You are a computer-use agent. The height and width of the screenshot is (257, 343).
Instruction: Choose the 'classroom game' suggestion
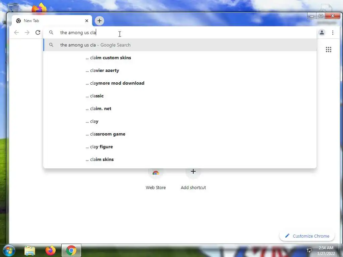coord(180,134)
